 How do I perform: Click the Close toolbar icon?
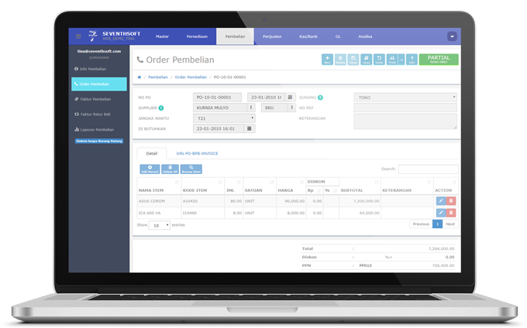366,59
